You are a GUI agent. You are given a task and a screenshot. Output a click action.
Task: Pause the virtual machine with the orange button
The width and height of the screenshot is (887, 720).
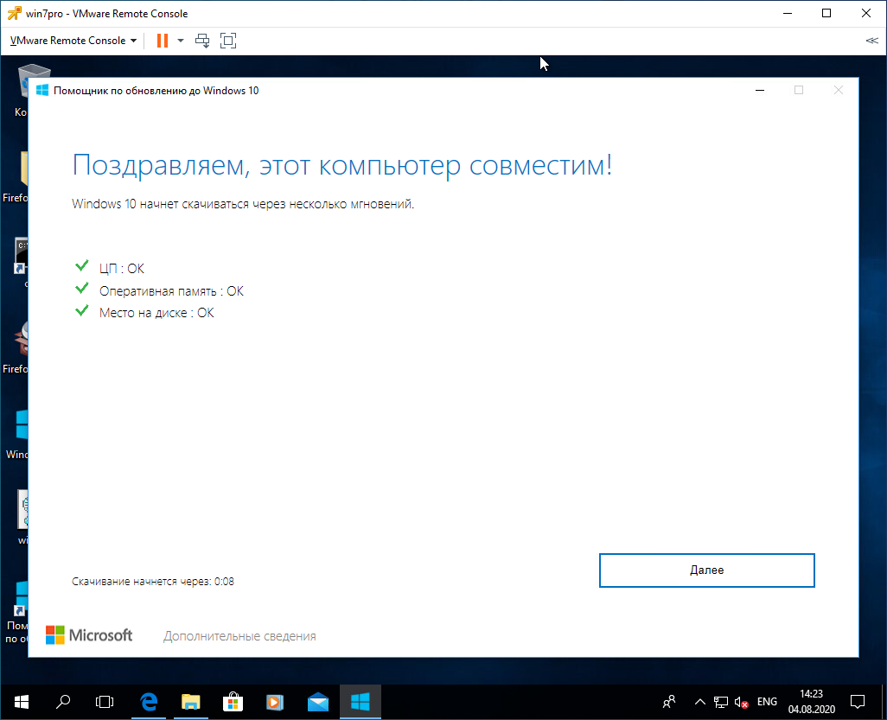(x=163, y=41)
